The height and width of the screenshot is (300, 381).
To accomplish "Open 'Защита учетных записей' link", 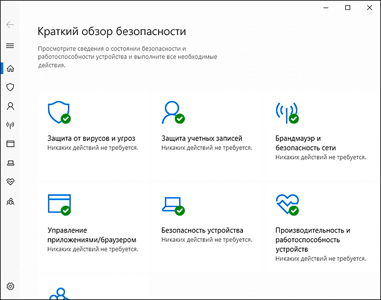I will coord(202,138).
